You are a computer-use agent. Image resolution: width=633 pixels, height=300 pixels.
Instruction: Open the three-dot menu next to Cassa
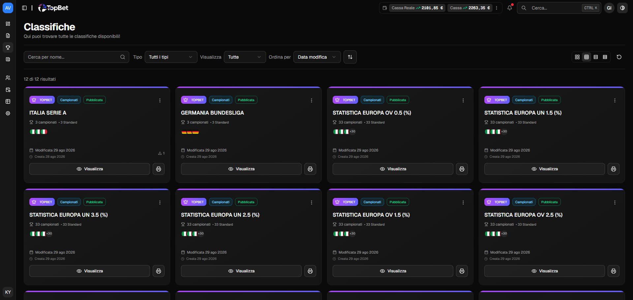(497, 8)
